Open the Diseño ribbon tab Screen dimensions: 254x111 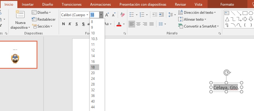coord(48,4)
